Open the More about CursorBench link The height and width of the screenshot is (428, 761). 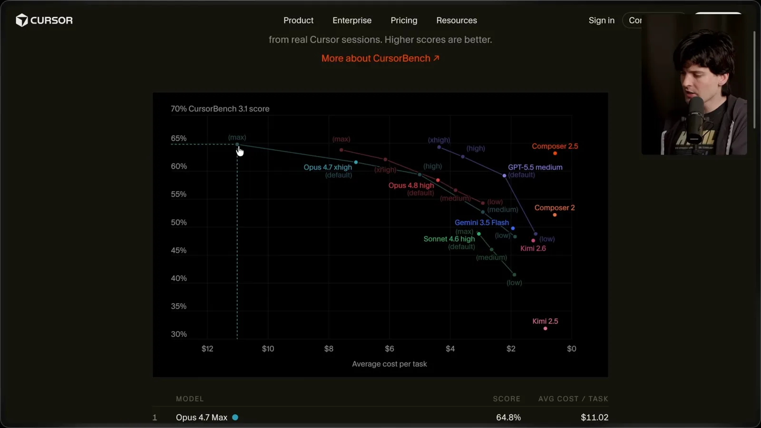coord(380,58)
